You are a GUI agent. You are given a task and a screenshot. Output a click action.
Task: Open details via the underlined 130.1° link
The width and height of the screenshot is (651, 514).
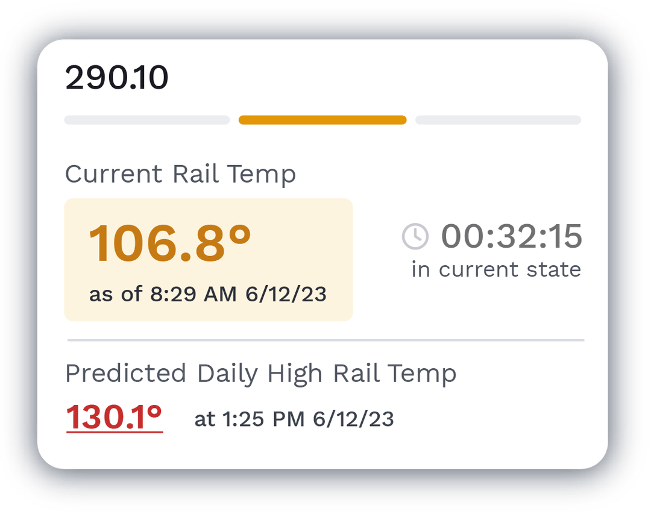(115, 415)
